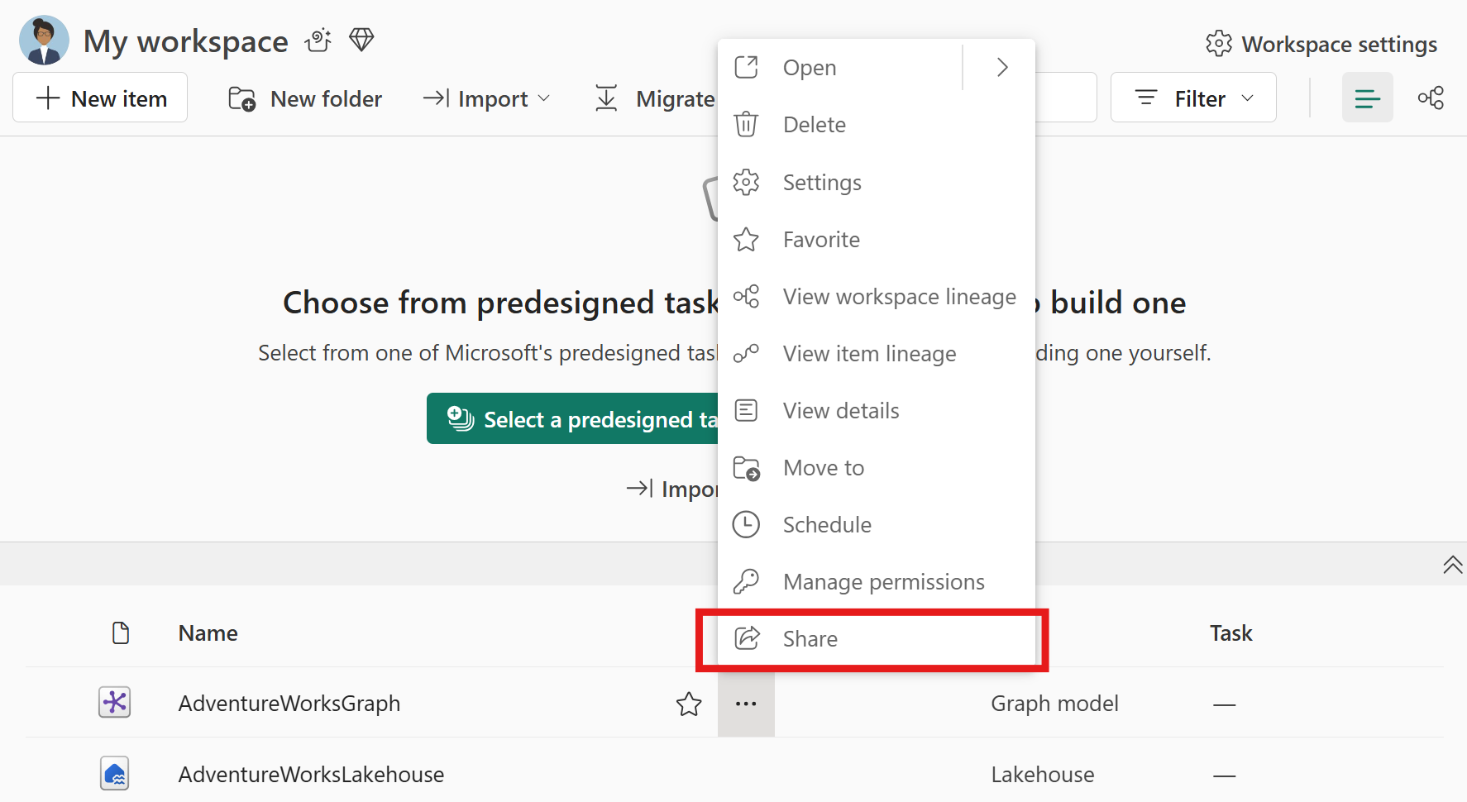Collapse the task flow panel chevron
This screenshot has height=802, width=1467.
(x=1452, y=565)
